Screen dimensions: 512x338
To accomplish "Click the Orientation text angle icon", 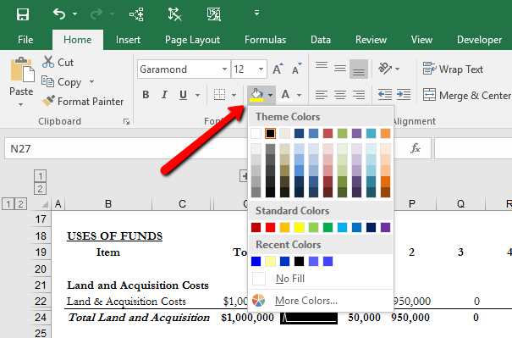I will (385, 69).
